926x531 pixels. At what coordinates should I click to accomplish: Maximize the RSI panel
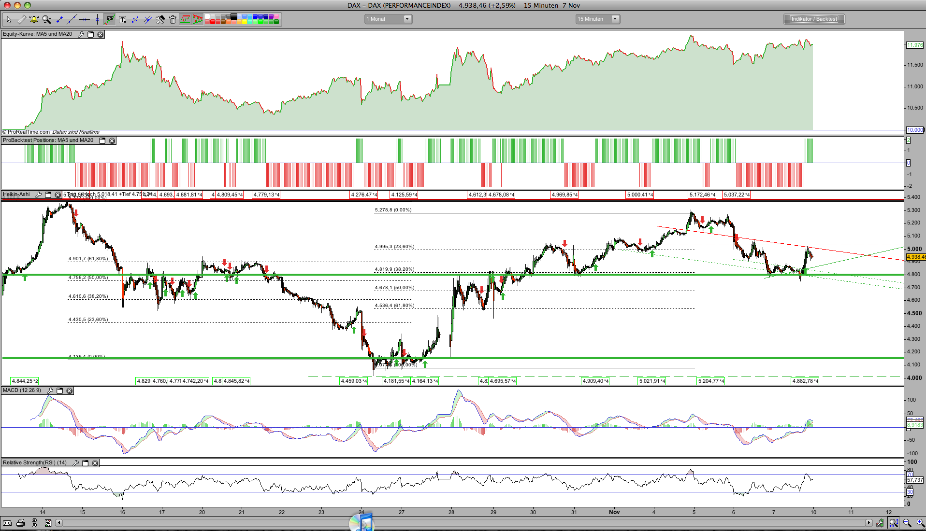point(85,463)
